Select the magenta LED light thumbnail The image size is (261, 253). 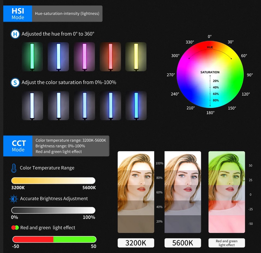point(84,56)
